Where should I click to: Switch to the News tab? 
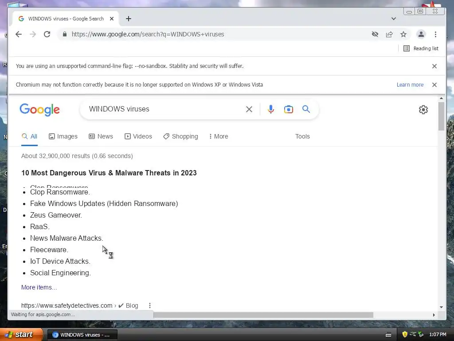[x=101, y=136]
